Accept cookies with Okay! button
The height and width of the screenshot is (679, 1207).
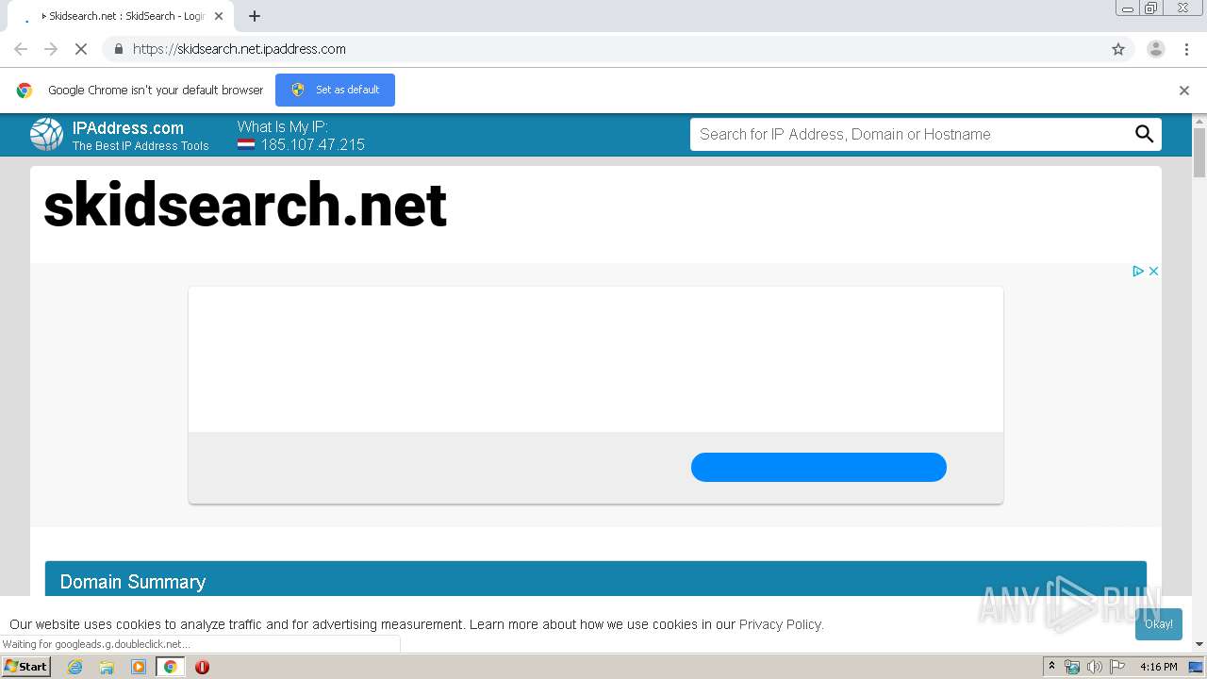click(1159, 624)
